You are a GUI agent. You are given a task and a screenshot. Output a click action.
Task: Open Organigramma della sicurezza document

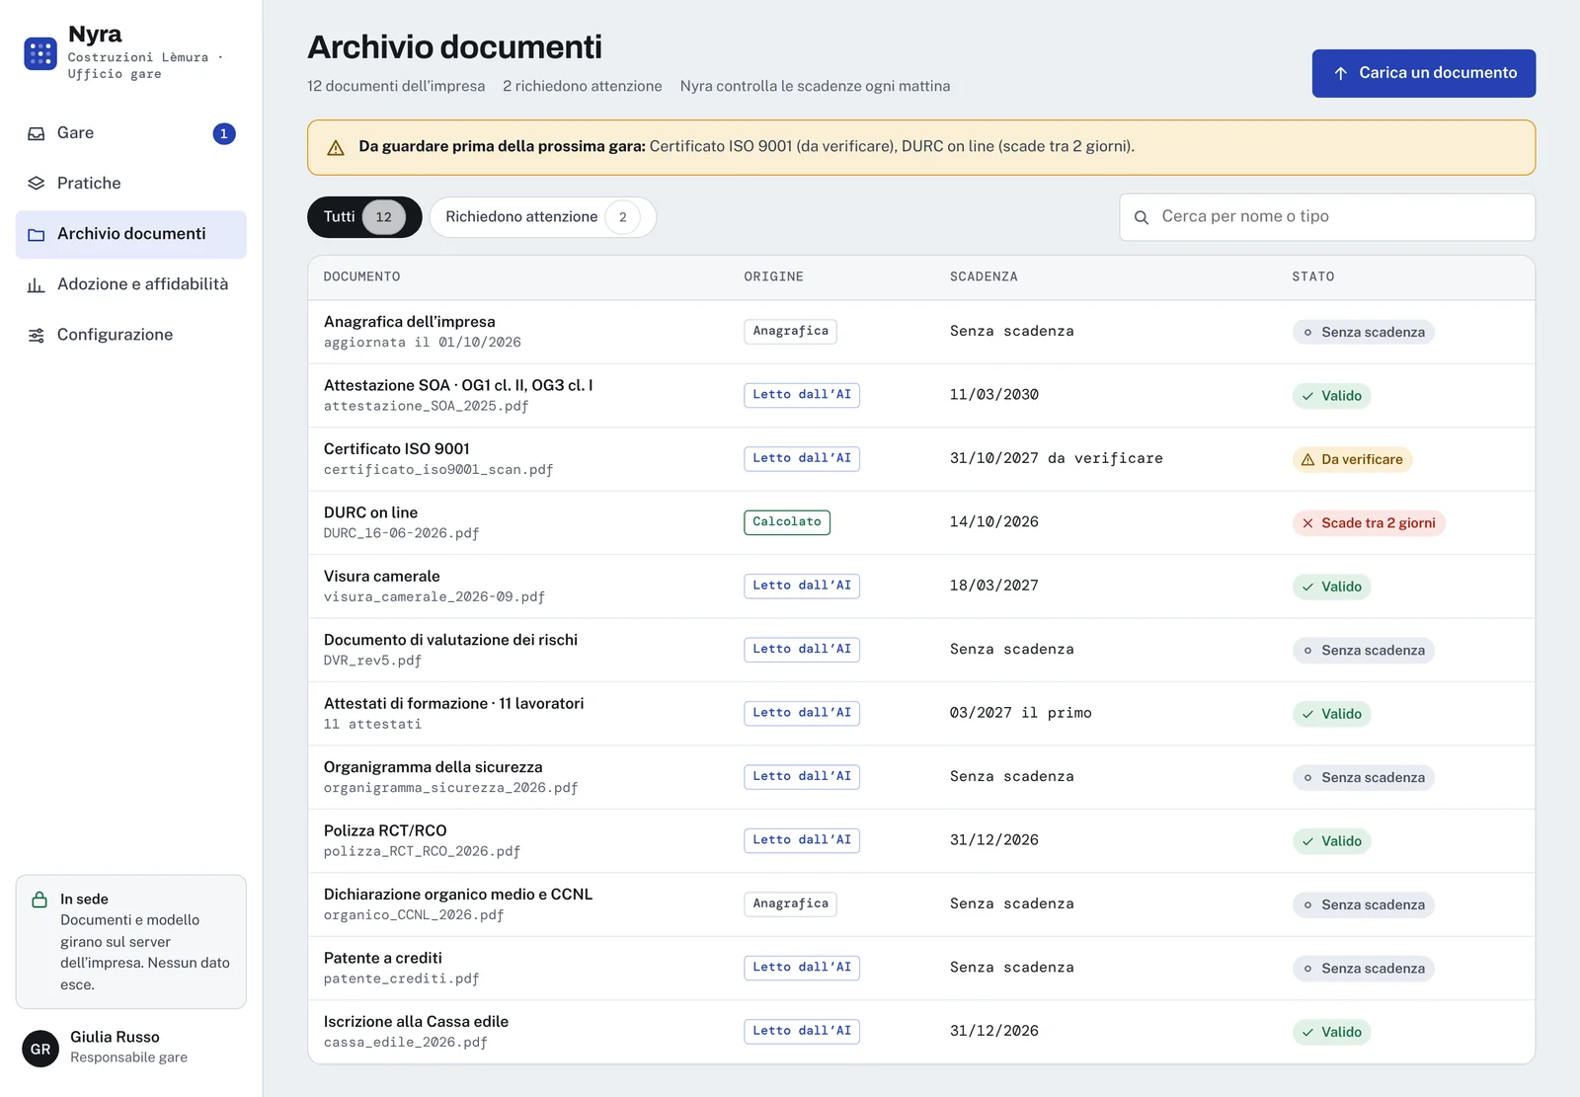coord(921,778)
